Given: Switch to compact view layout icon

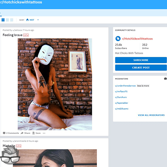Looking at the screenshot, I should coord(12,20).
